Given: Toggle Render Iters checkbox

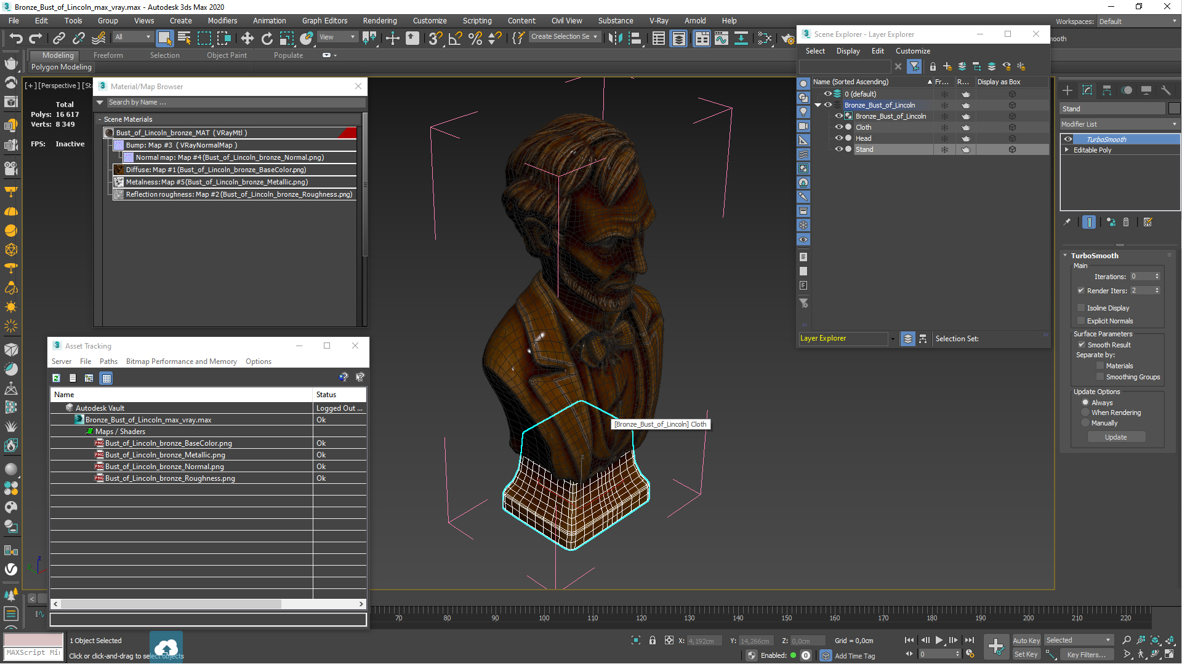Looking at the screenshot, I should tap(1081, 290).
